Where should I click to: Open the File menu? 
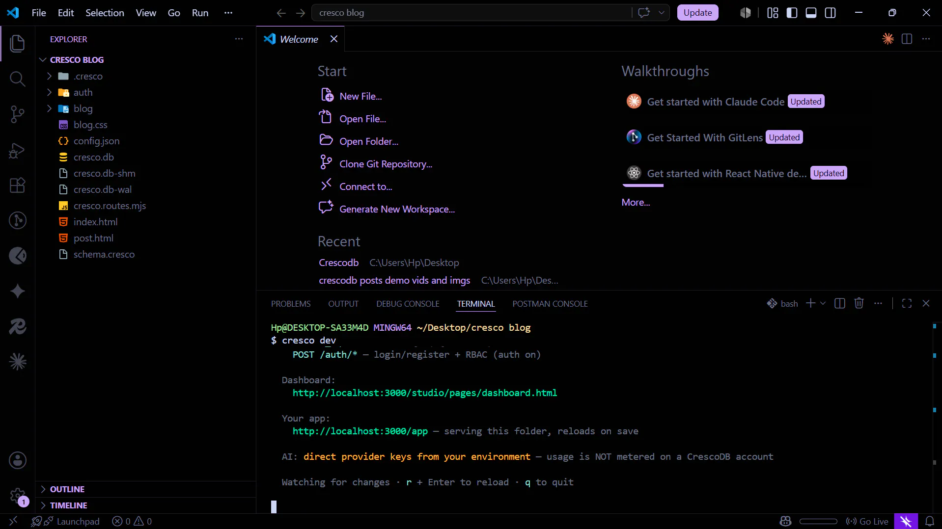39,13
